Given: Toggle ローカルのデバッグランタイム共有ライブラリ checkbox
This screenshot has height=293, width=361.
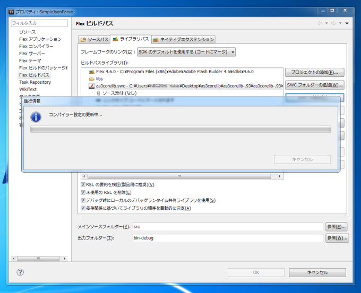Looking at the screenshot, I should pyautogui.click(x=83, y=200).
